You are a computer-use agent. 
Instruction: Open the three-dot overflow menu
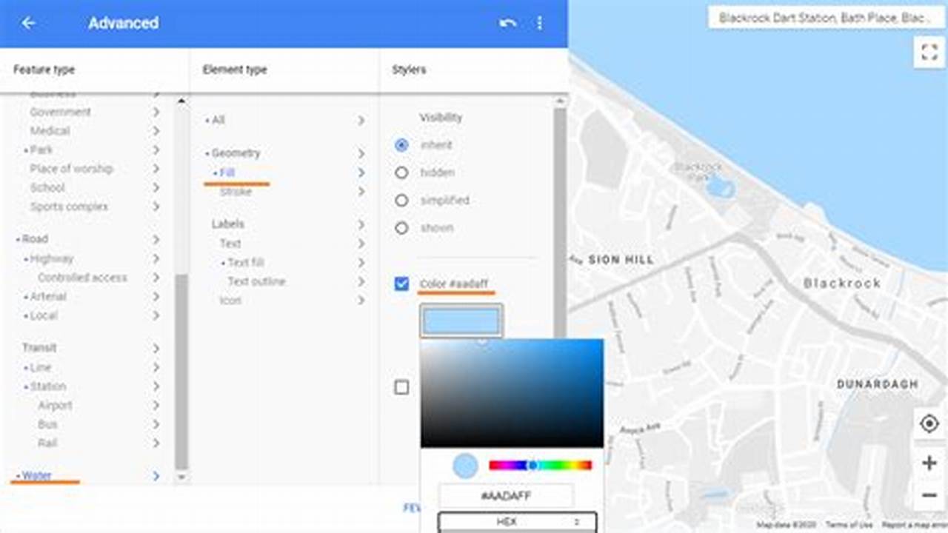pos(539,23)
